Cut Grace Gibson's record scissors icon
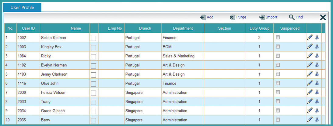Viewport: 333px width, 126px height. pos(317,110)
